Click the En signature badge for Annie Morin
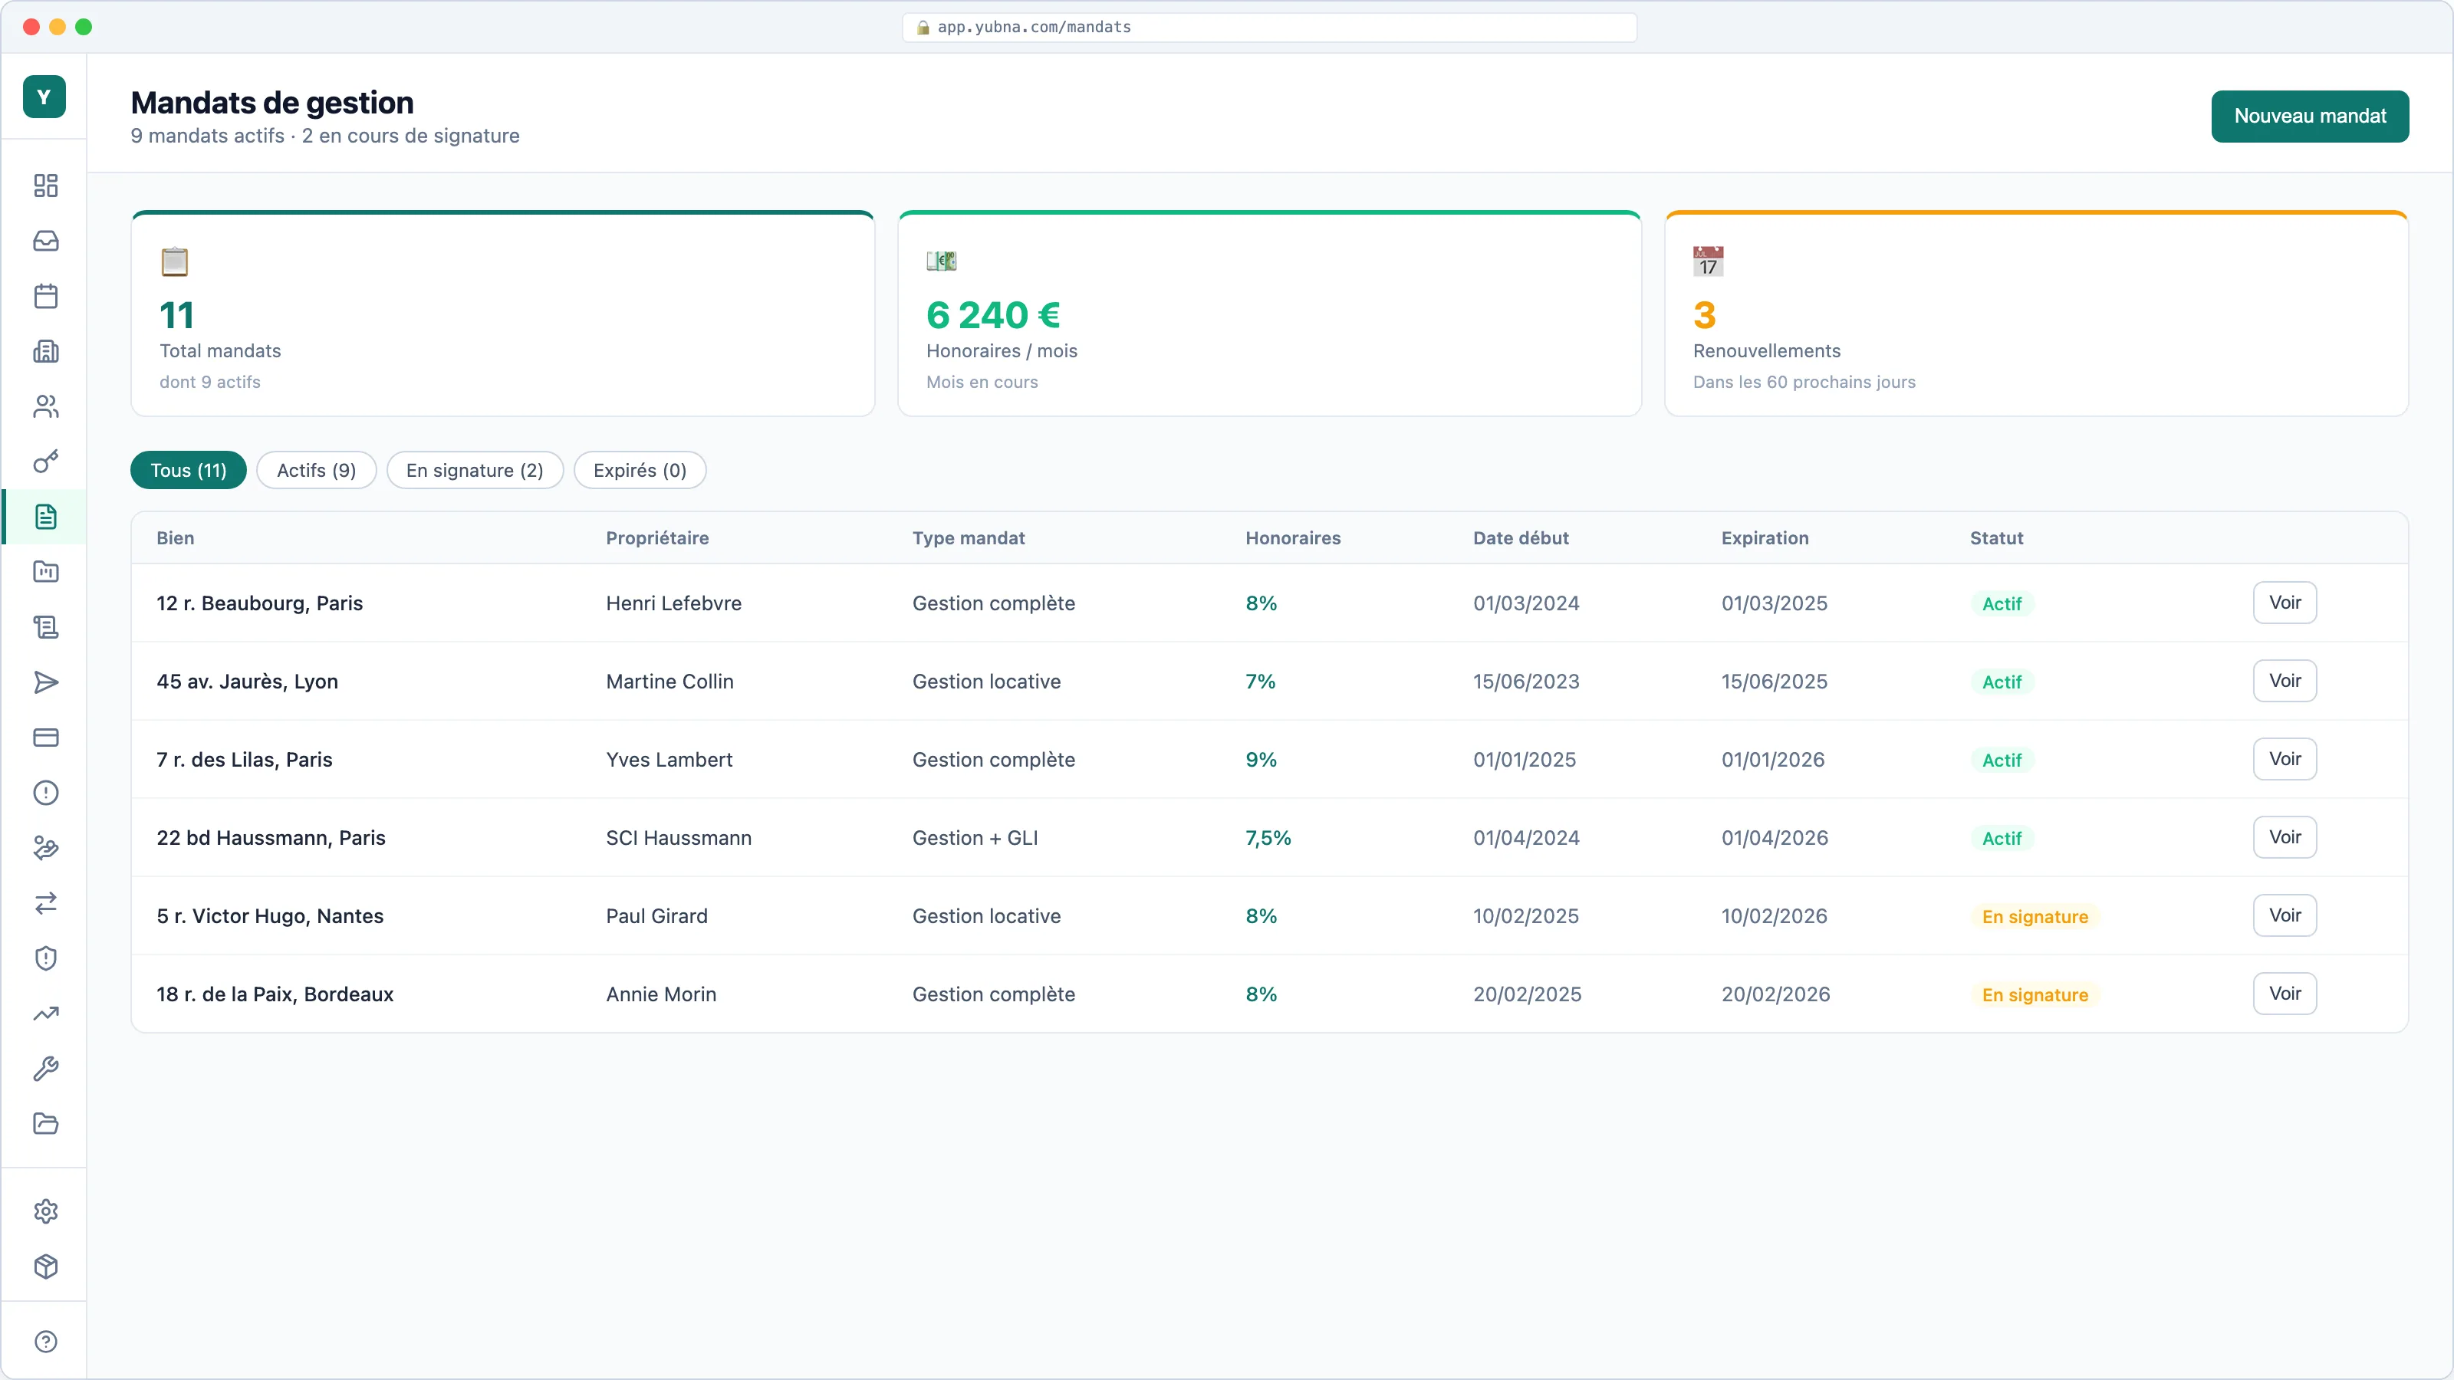Image resolution: width=2454 pixels, height=1380 pixels. coord(2035,994)
